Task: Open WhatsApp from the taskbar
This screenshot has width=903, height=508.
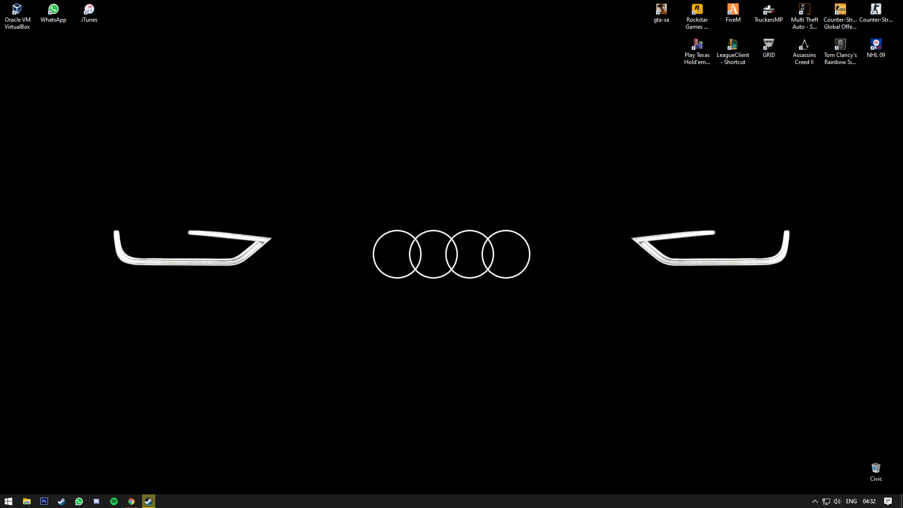Action: [x=79, y=501]
